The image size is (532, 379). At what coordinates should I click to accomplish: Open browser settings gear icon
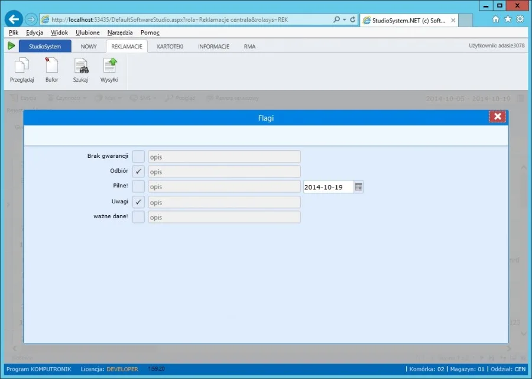pyautogui.click(x=520, y=19)
